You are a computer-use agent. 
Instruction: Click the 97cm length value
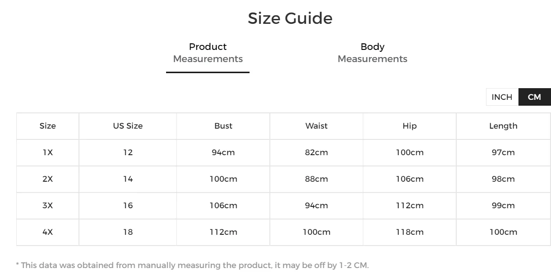[503, 152]
